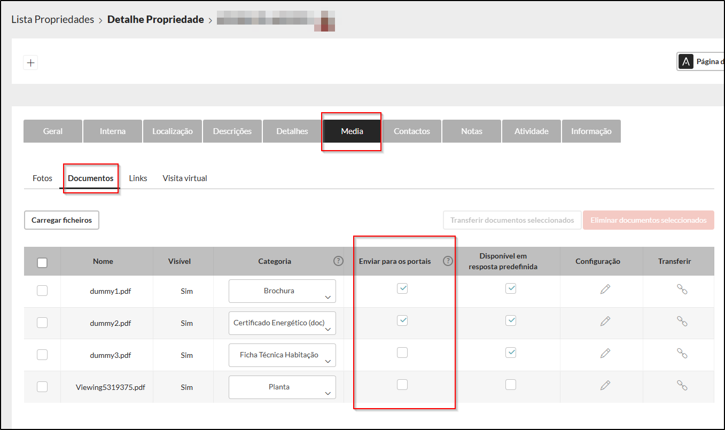Open help icon next to Categoria header

(338, 261)
